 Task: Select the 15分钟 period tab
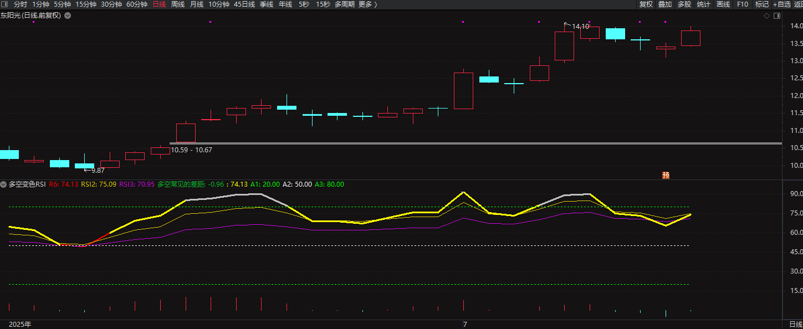86,4
